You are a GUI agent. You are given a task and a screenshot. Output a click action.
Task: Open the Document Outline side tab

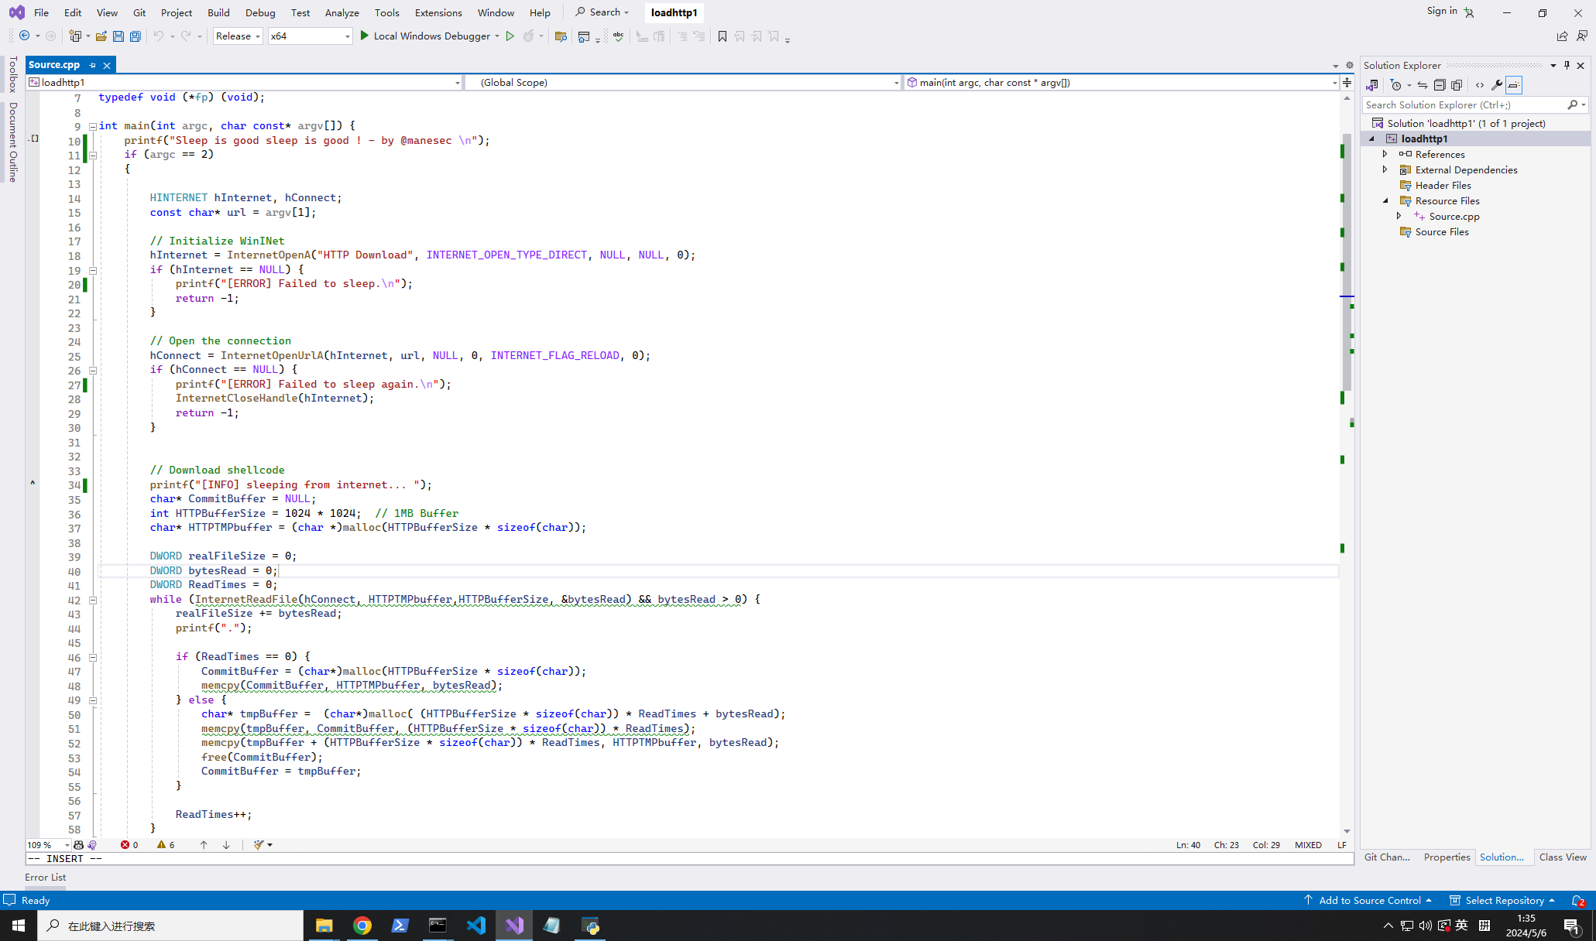point(13,142)
